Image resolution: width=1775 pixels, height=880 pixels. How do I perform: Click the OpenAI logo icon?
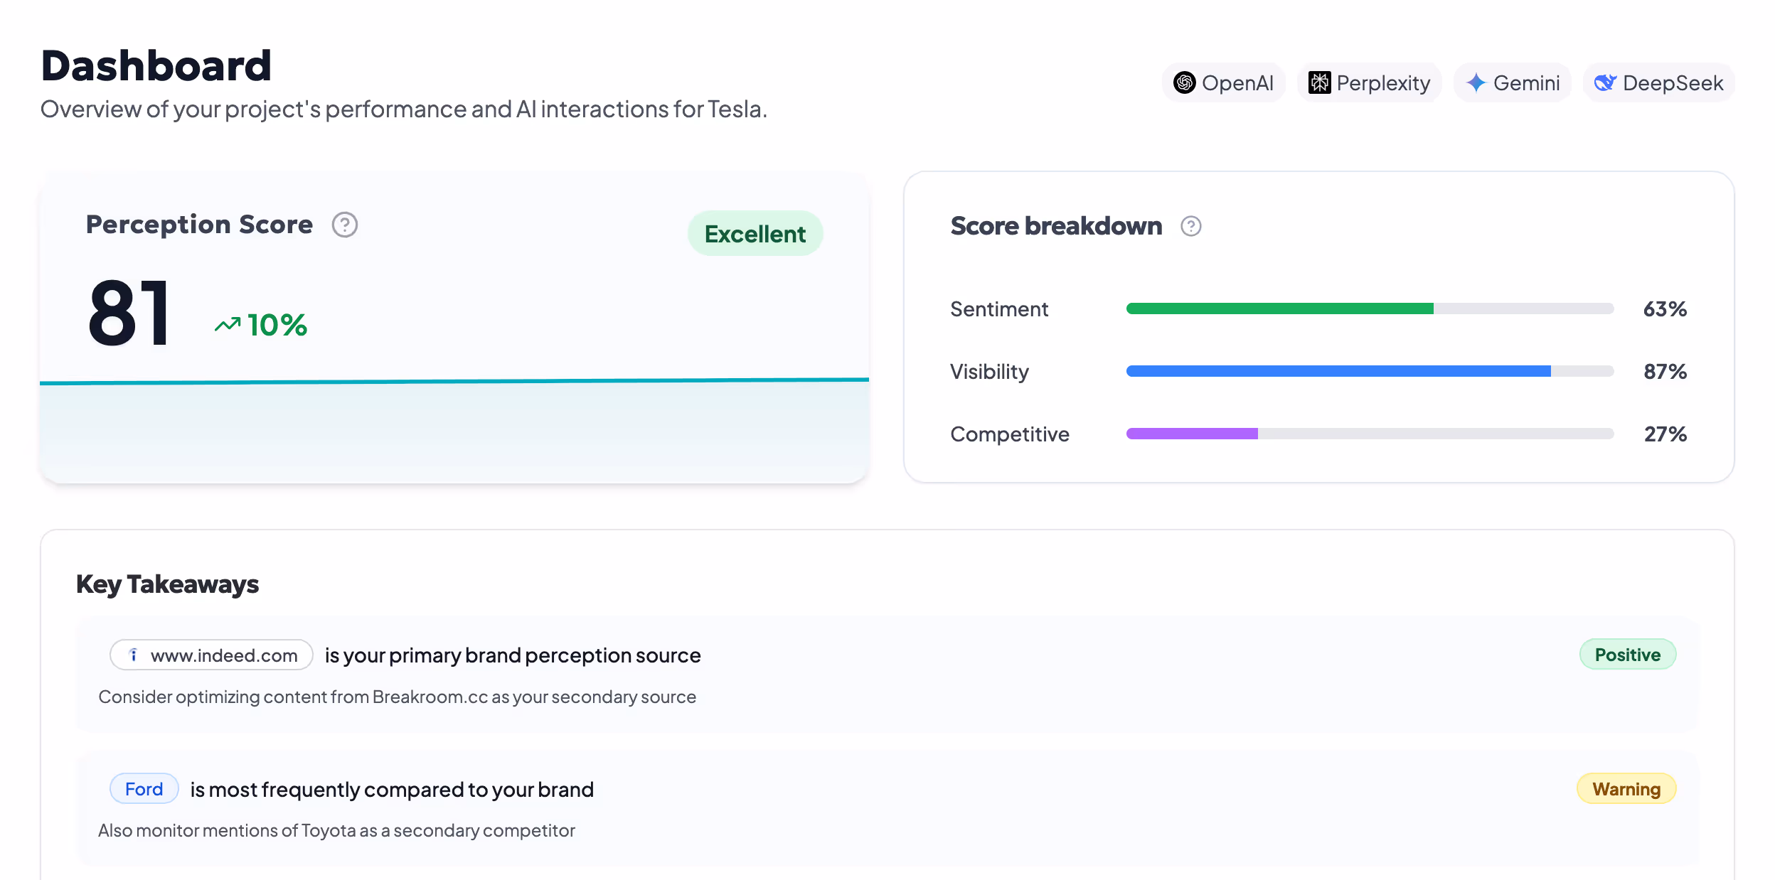tap(1184, 83)
